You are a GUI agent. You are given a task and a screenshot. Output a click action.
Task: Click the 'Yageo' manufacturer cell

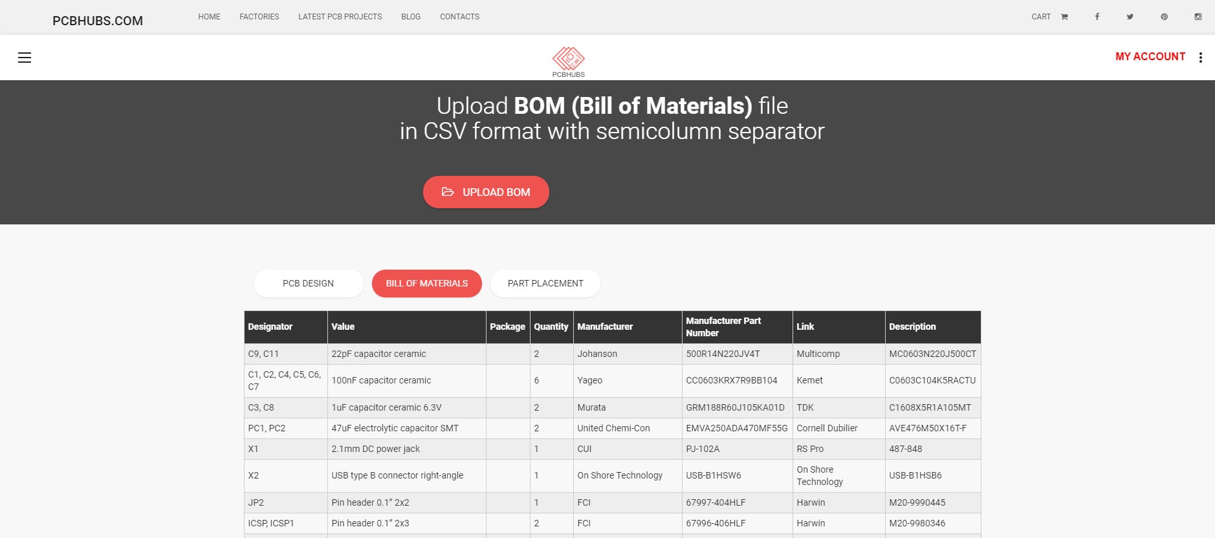[x=628, y=380]
